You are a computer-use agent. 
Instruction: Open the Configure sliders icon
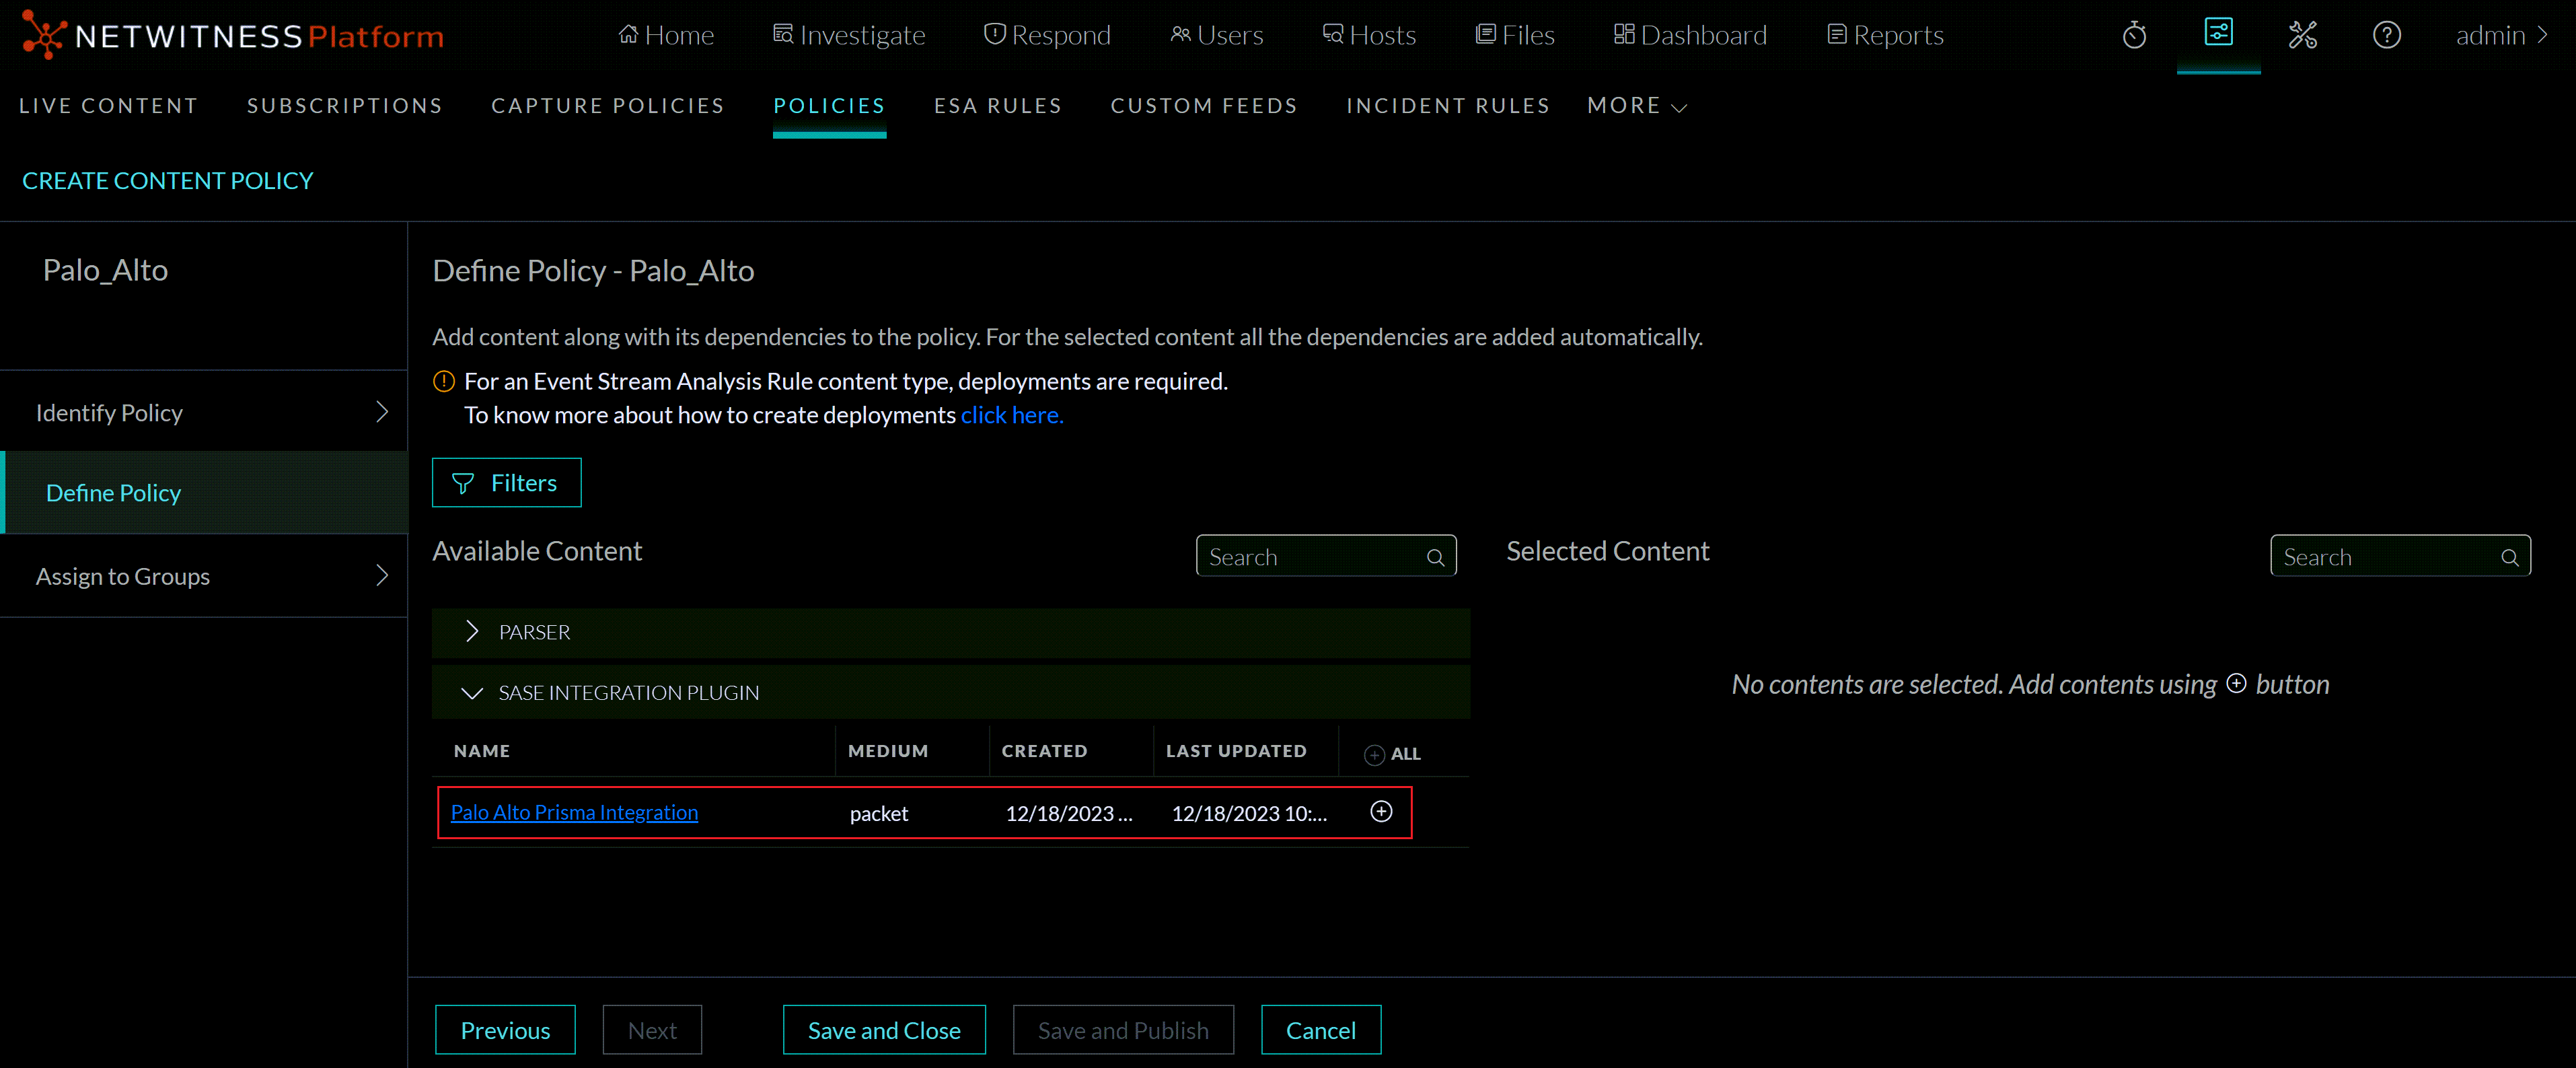tap(2218, 33)
